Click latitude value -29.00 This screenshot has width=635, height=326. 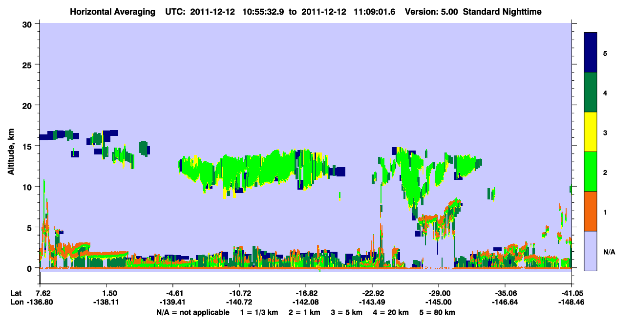[439, 293]
